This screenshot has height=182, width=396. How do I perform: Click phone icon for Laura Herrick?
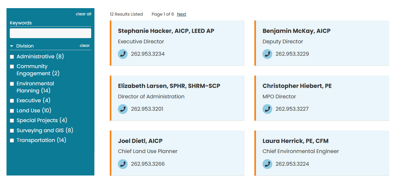267,164
